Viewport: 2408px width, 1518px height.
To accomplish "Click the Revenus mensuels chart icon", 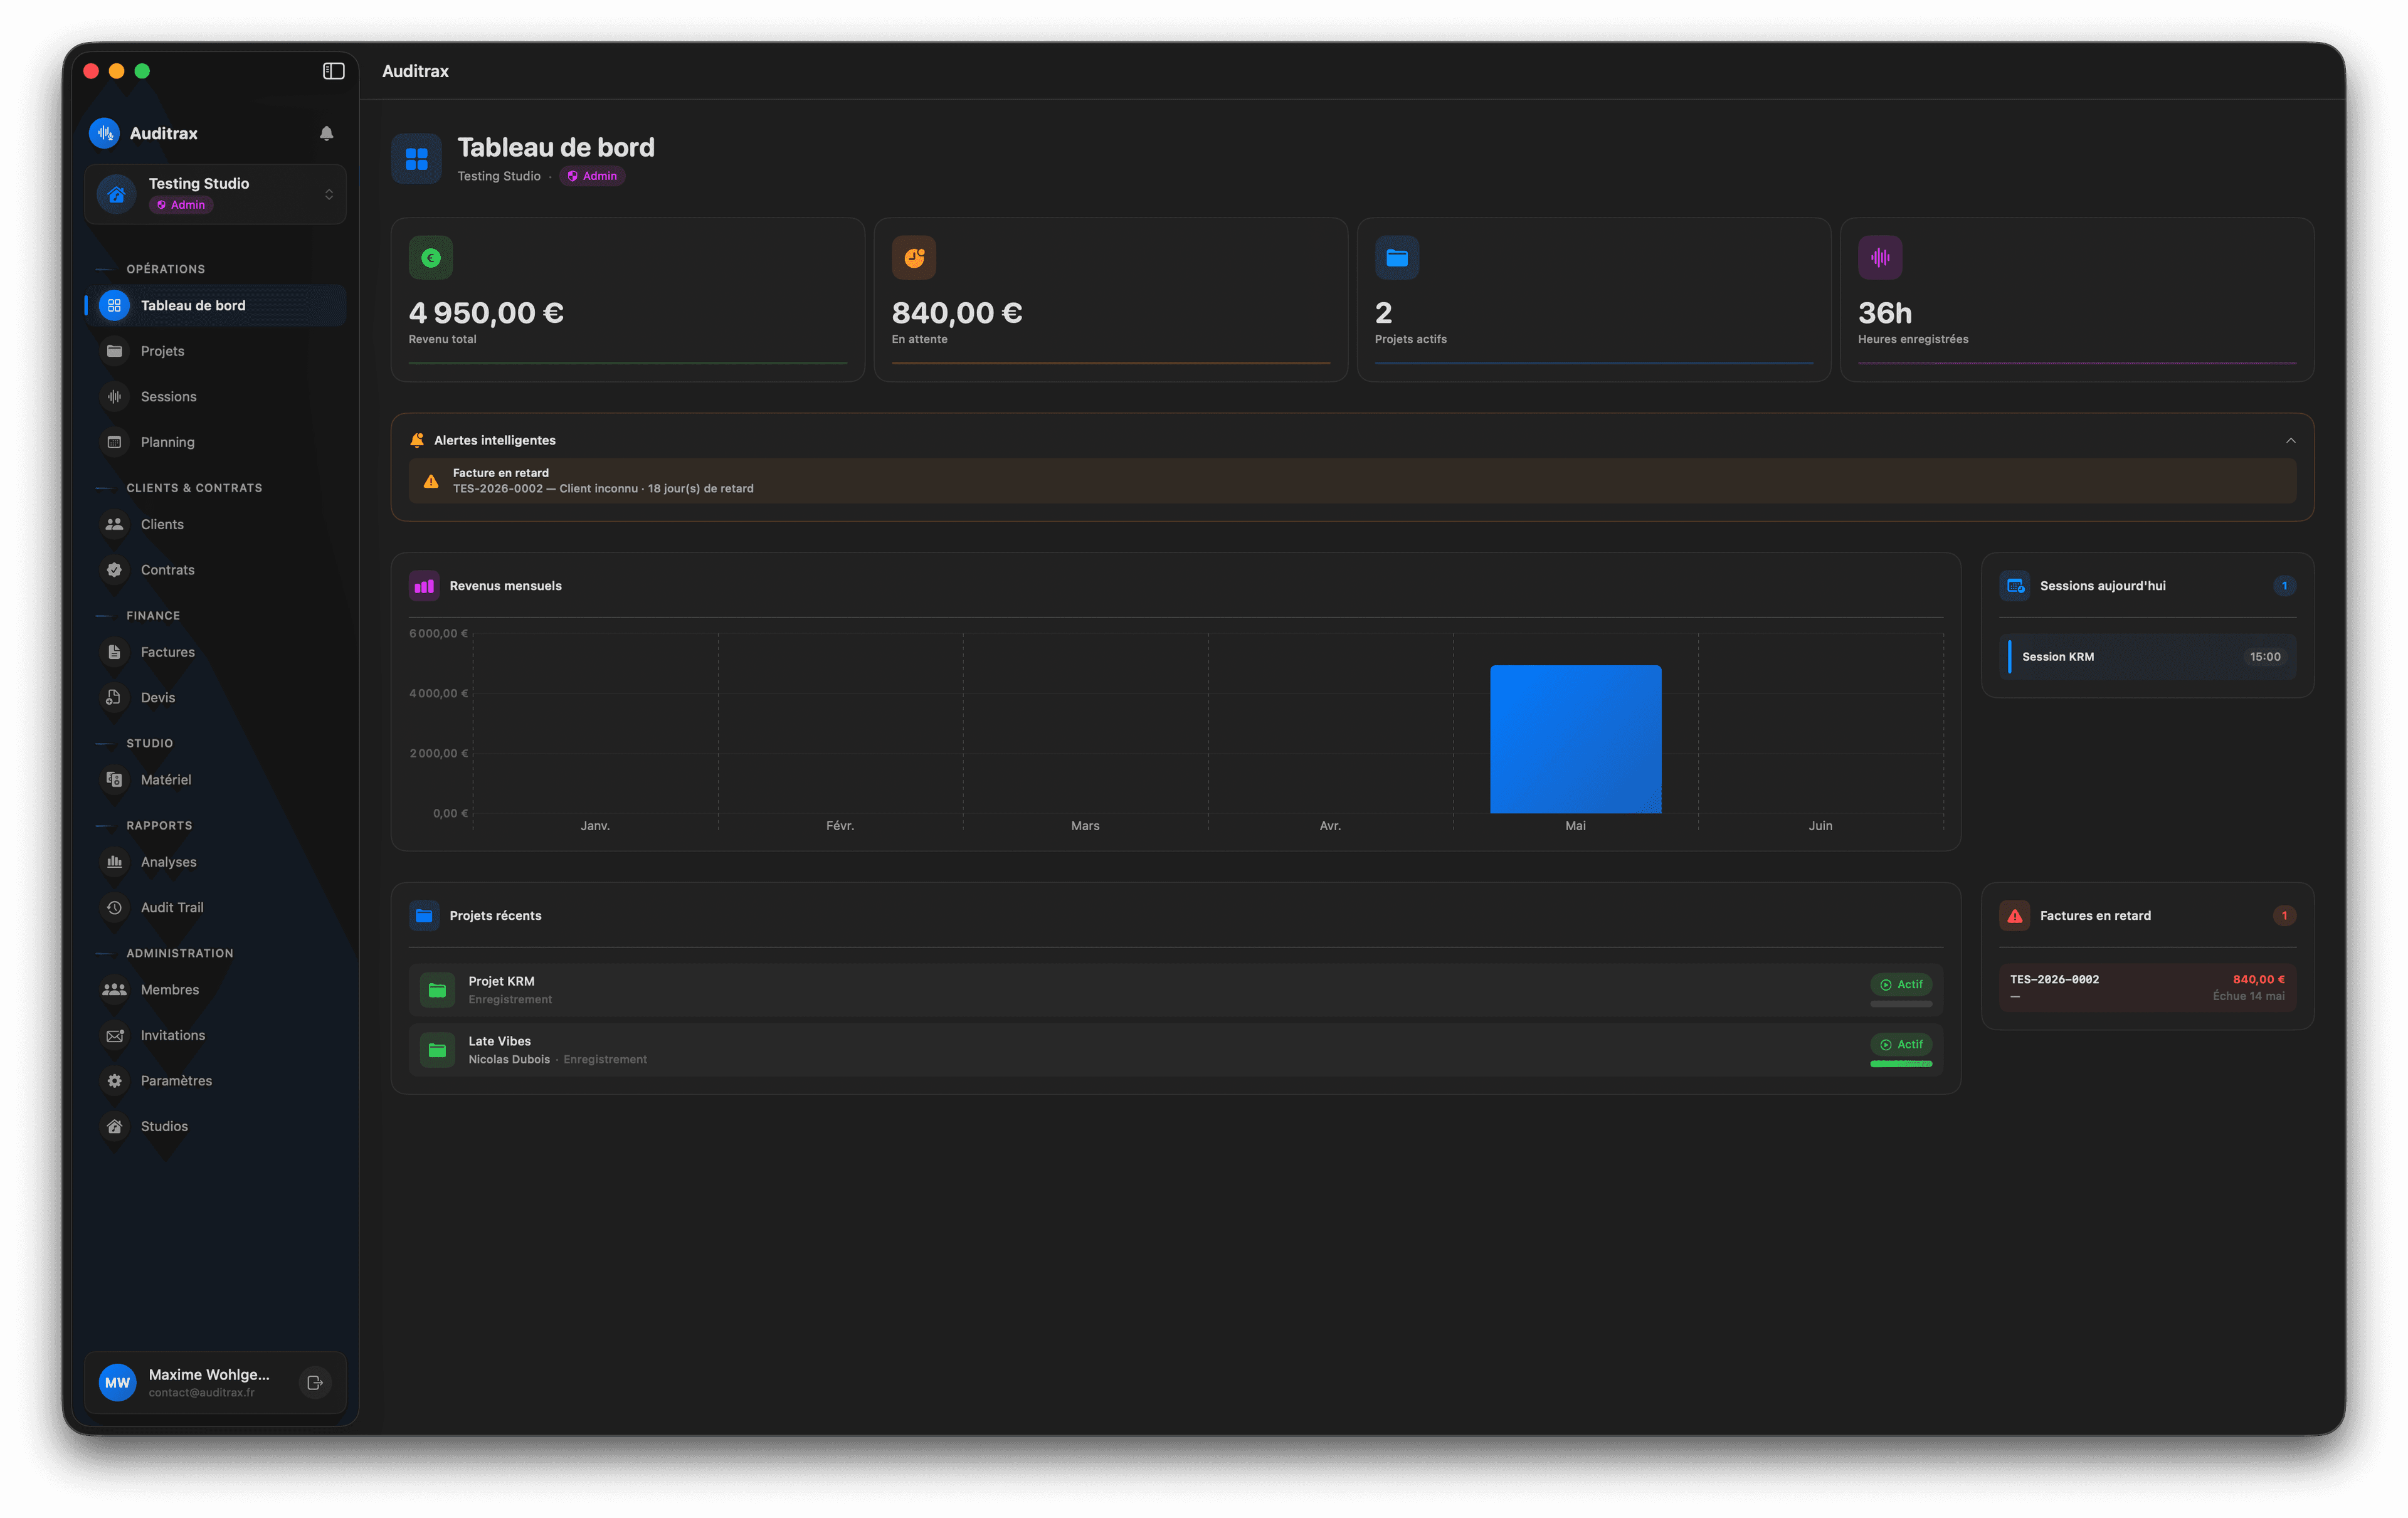I will coord(424,586).
